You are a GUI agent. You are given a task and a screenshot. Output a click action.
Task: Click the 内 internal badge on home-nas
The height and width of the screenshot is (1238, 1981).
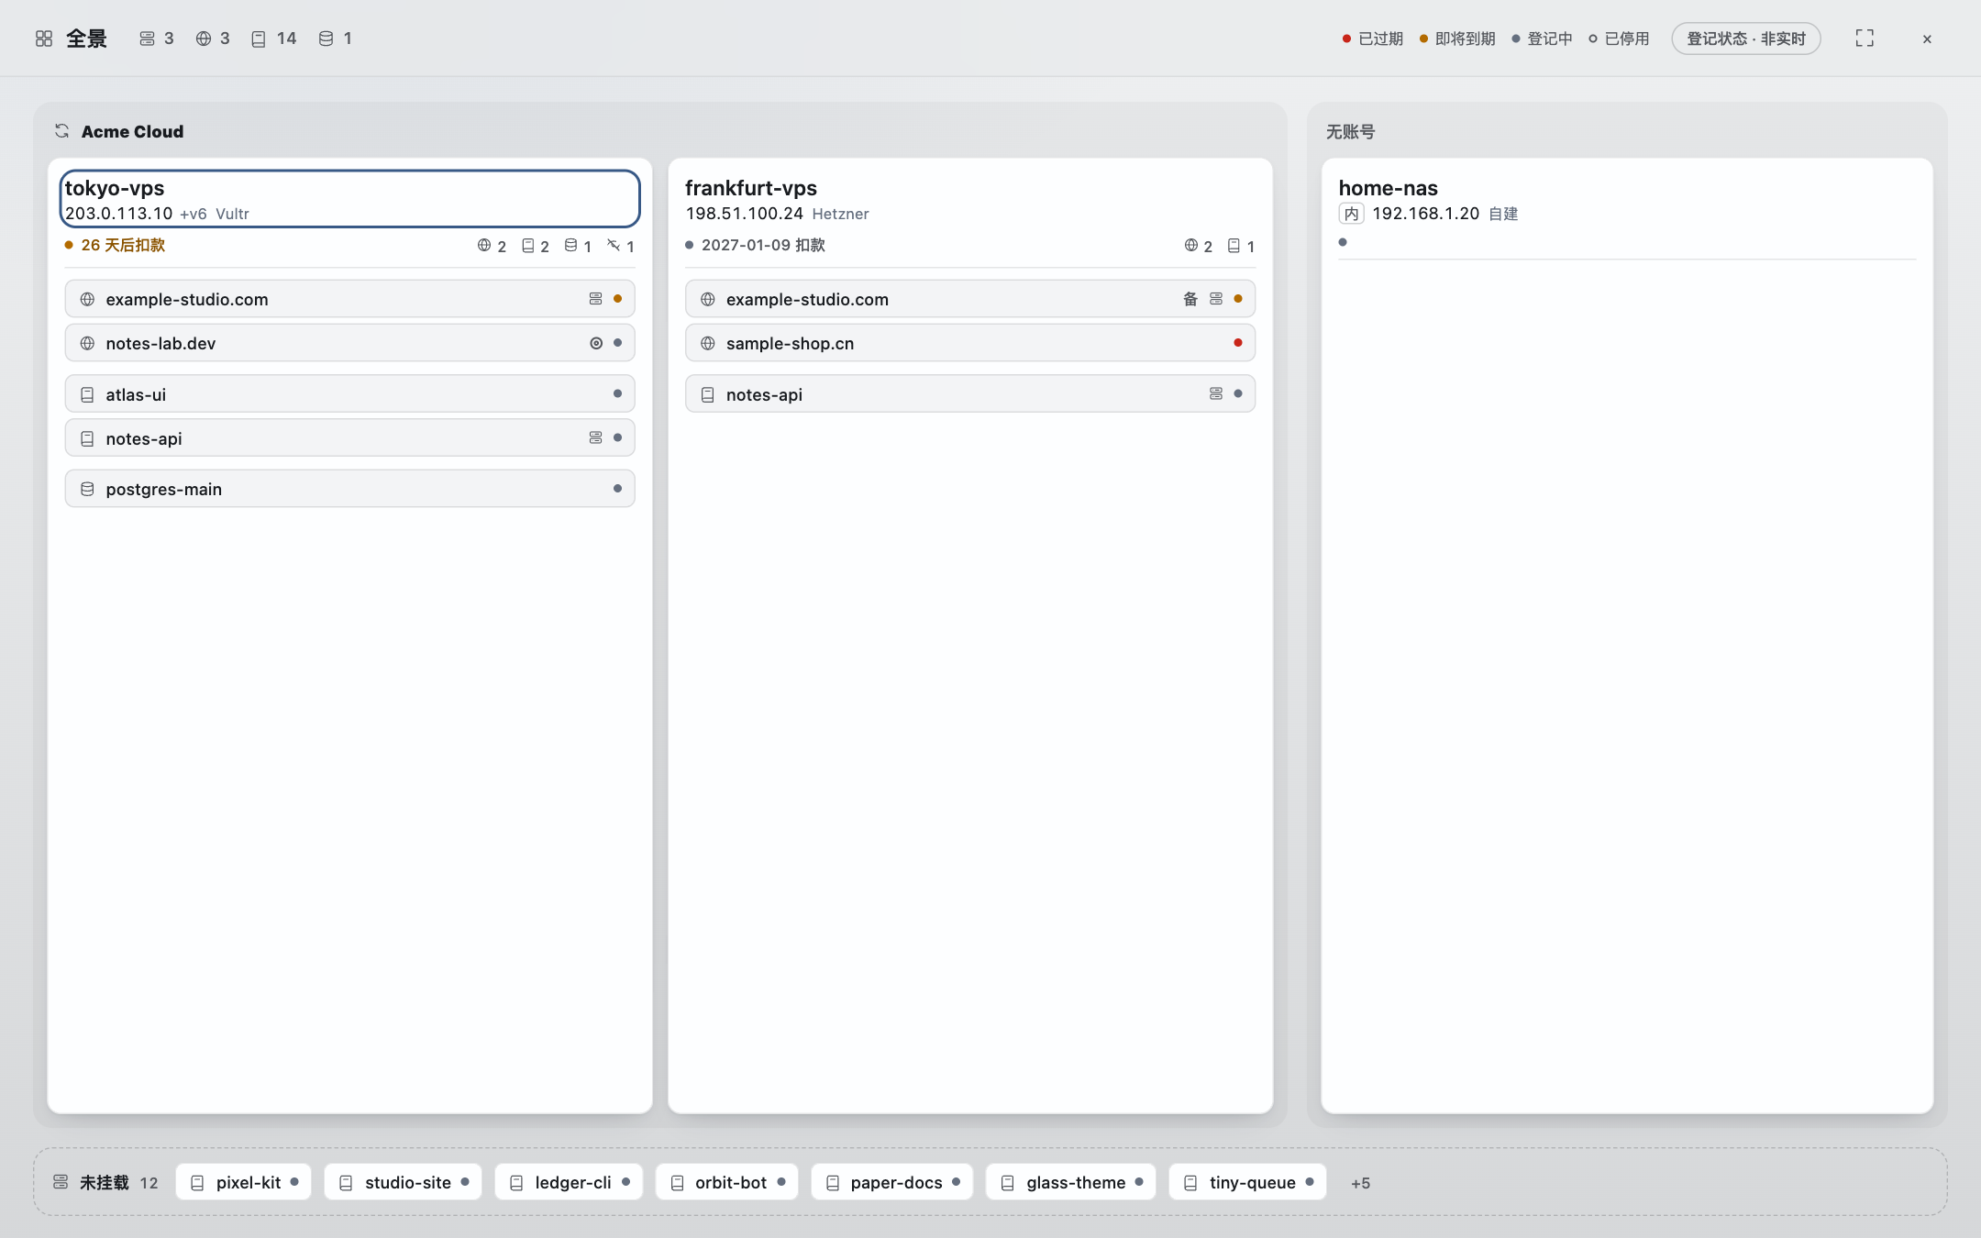pyautogui.click(x=1351, y=214)
